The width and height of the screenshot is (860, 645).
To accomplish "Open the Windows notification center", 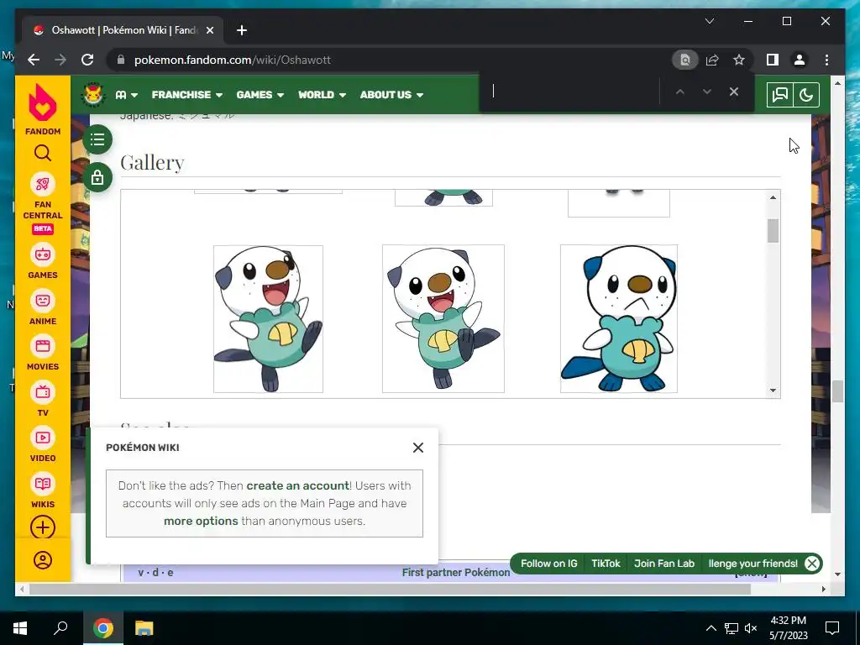I will (x=832, y=628).
